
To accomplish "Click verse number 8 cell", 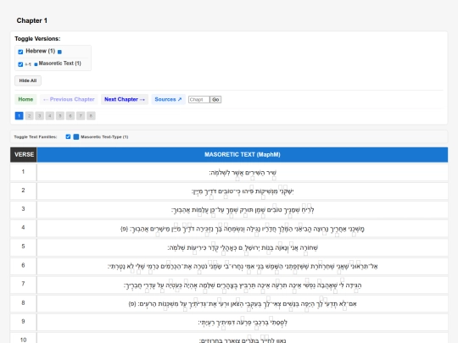I will coord(24,303).
